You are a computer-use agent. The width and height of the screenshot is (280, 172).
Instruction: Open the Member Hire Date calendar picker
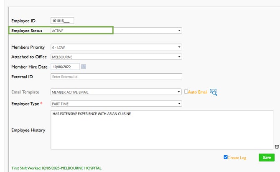tap(84, 67)
